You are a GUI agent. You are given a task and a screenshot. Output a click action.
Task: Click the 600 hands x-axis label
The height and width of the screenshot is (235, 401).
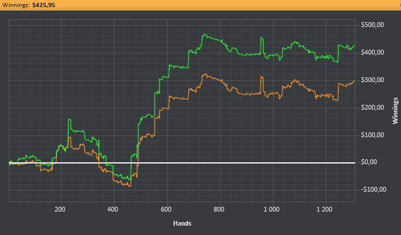(x=166, y=209)
